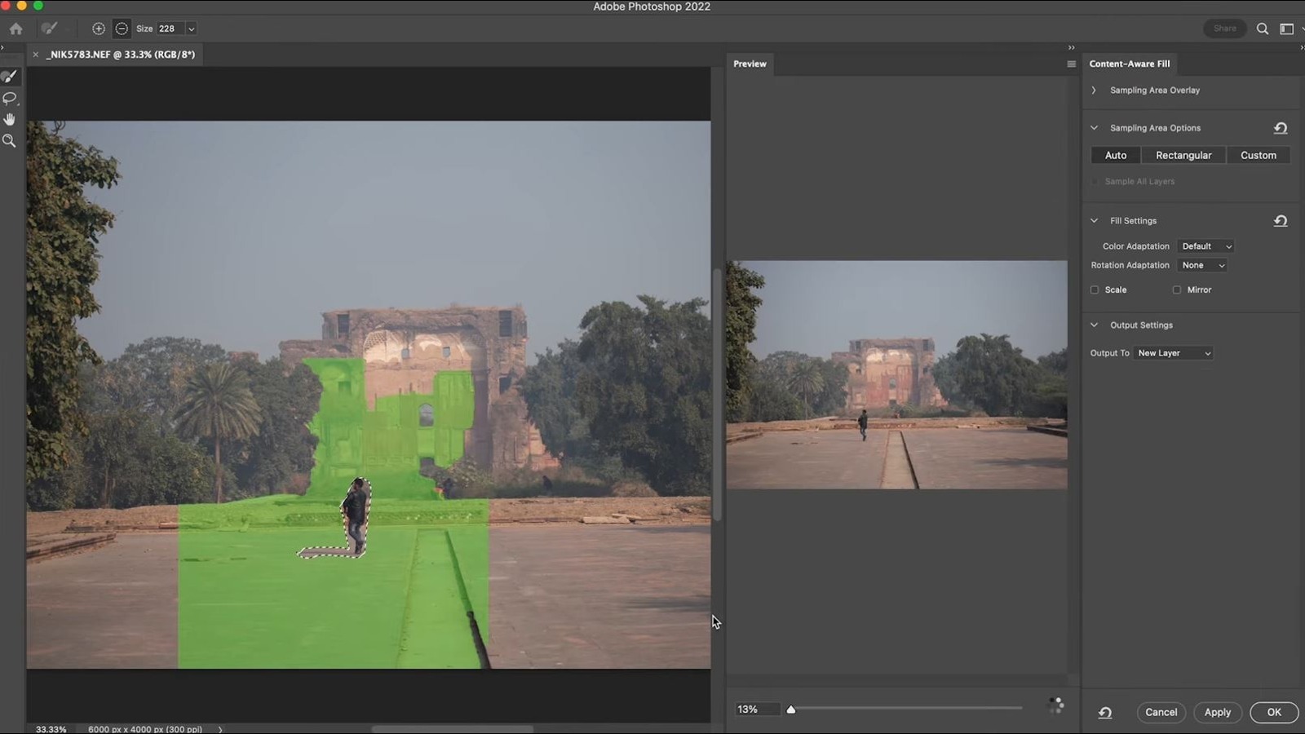Reset the Sampling Area Options settings

pos(1280,127)
